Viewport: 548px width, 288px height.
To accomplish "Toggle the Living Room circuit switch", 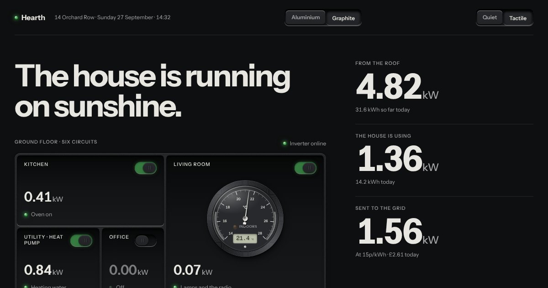I will (x=306, y=168).
